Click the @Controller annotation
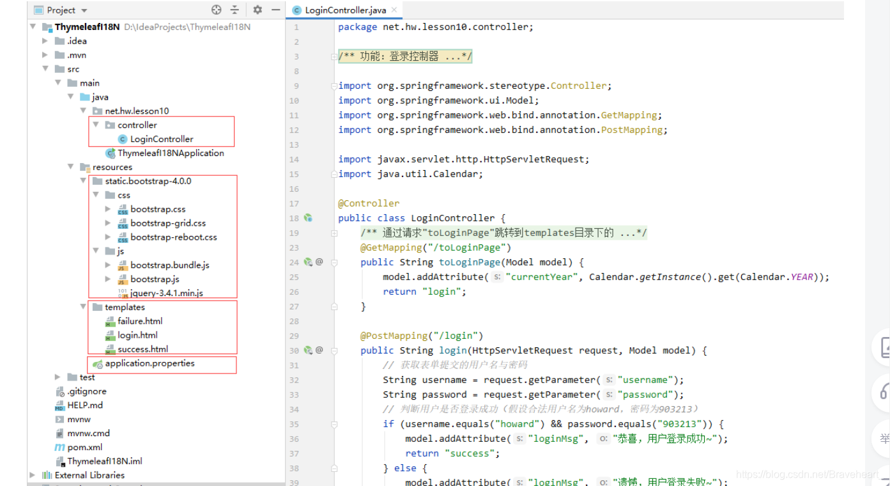Image resolution: width=890 pixels, height=486 pixels. (369, 203)
